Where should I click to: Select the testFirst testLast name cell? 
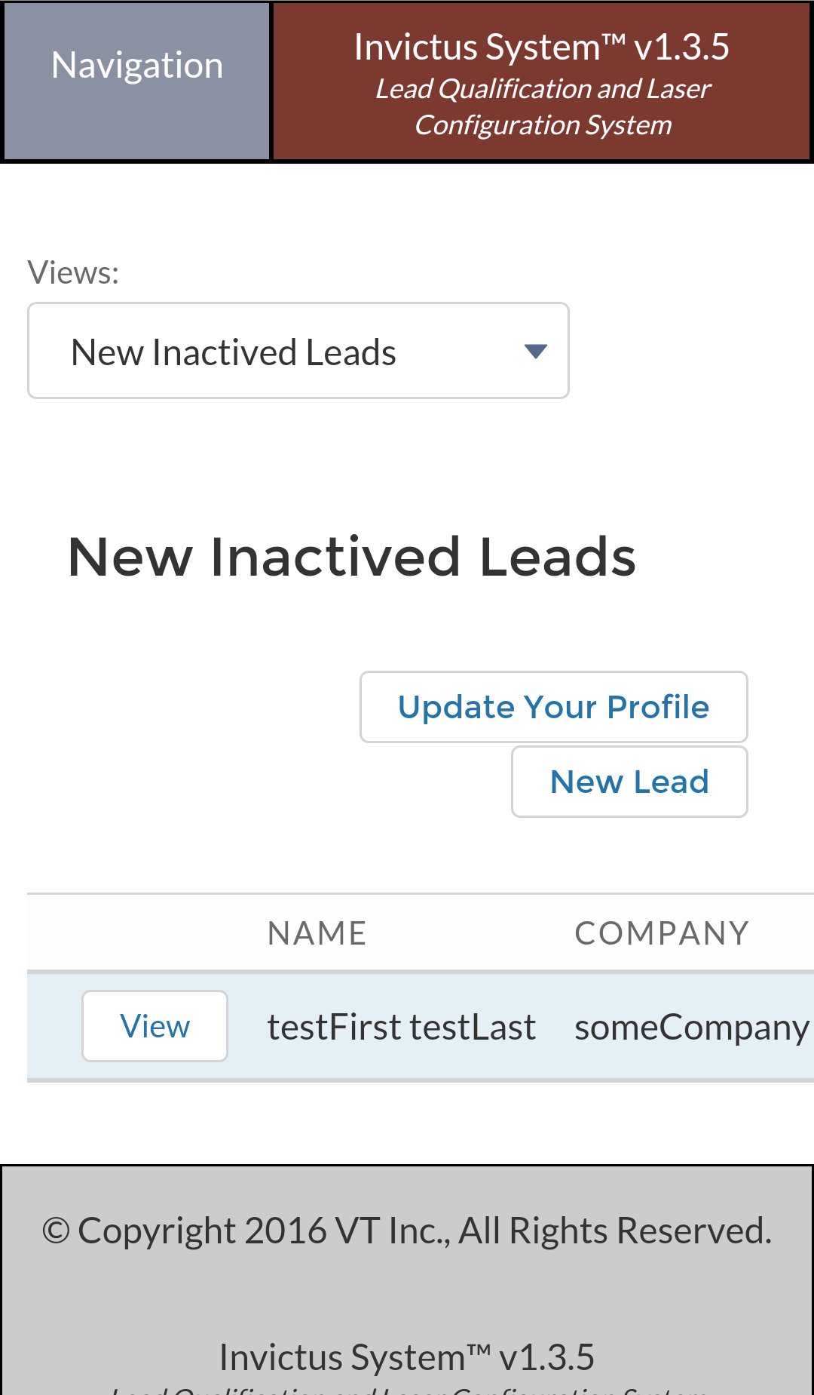pyautogui.click(x=401, y=1027)
